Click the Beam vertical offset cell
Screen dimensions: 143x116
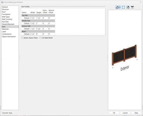click(x=51, y=34)
